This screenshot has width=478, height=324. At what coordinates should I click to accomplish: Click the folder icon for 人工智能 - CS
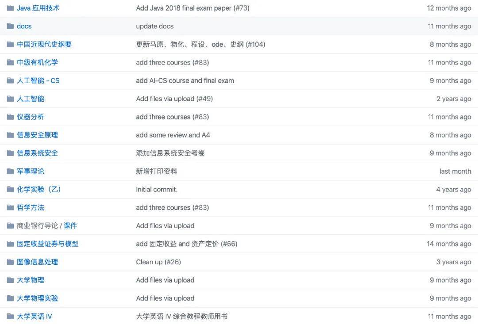[10, 80]
